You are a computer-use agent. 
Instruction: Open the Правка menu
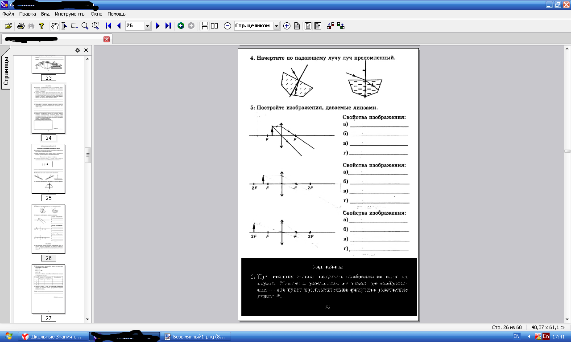click(x=28, y=14)
